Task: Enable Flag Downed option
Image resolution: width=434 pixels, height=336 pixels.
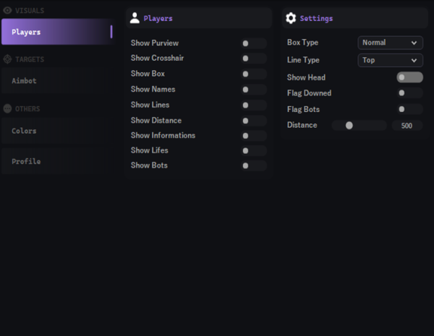Action: pos(409,93)
